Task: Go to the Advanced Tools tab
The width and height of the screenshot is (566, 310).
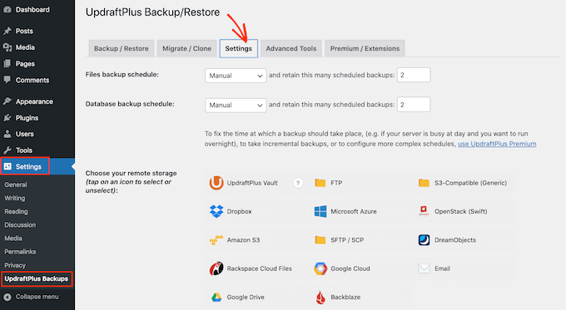Action: [x=291, y=48]
